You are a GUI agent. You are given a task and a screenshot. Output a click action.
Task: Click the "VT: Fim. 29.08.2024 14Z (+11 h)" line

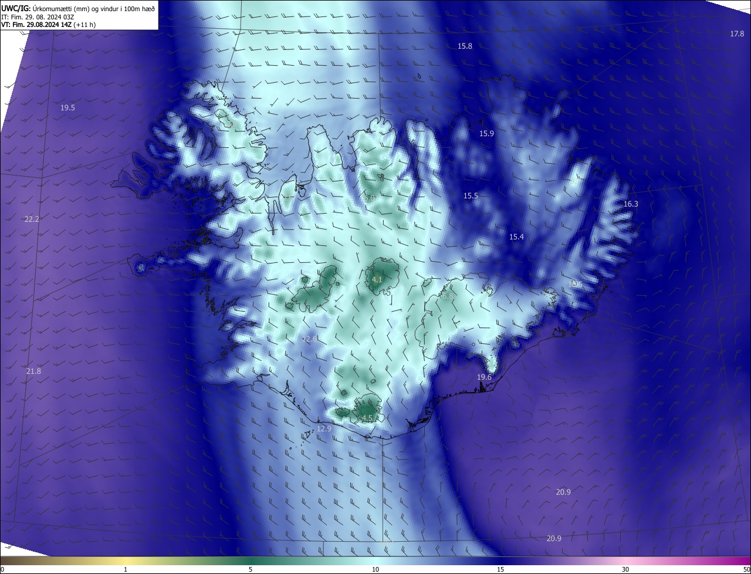point(48,25)
